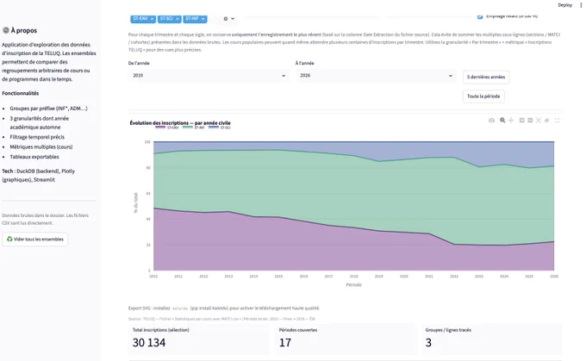Click the Deploy button

point(564,5)
